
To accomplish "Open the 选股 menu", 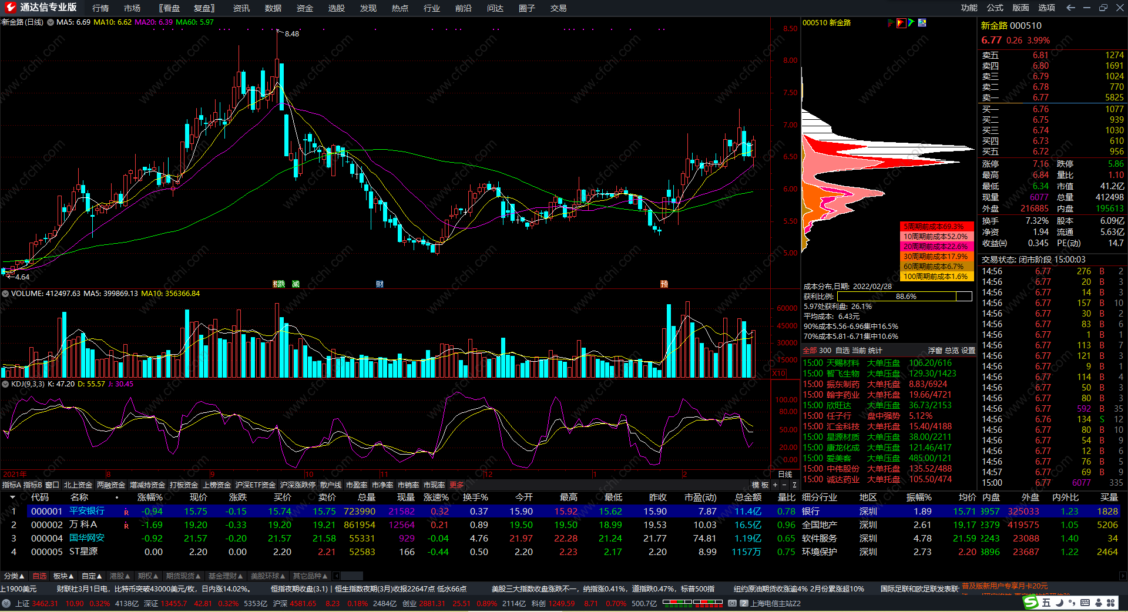I will [x=337, y=8].
